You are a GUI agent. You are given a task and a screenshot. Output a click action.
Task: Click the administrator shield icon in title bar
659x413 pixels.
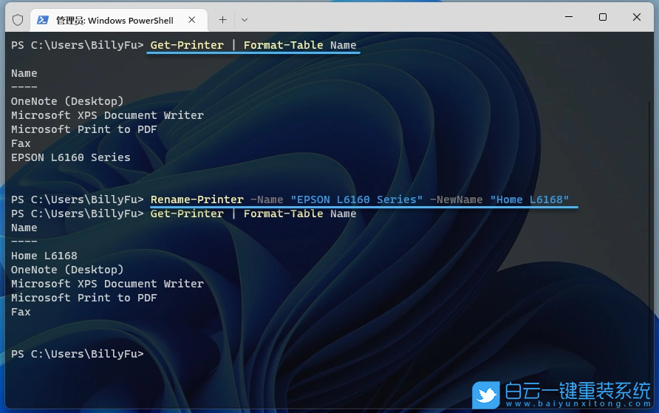coord(18,20)
